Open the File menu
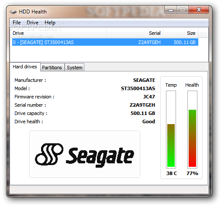The width and height of the screenshot is (221, 206). 17,23
